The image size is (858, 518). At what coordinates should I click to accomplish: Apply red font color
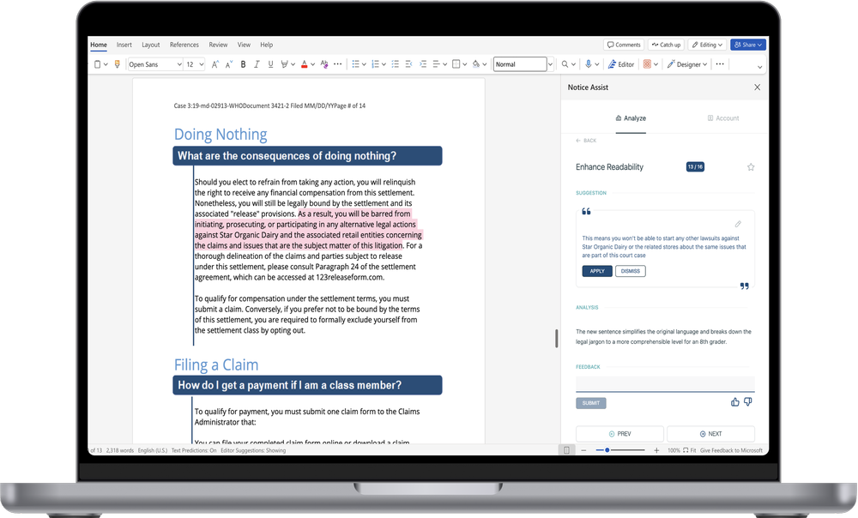(305, 64)
